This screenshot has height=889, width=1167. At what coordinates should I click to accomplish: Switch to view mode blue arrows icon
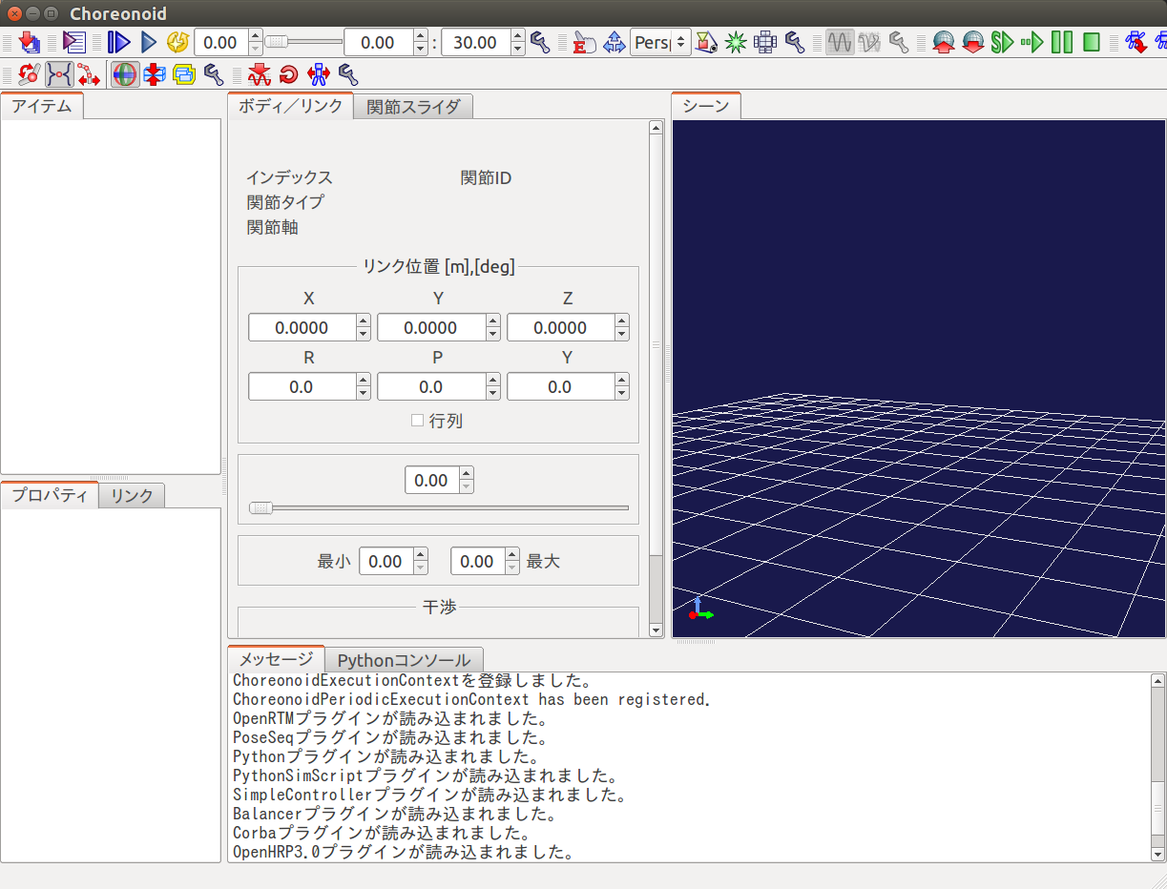click(614, 42)
